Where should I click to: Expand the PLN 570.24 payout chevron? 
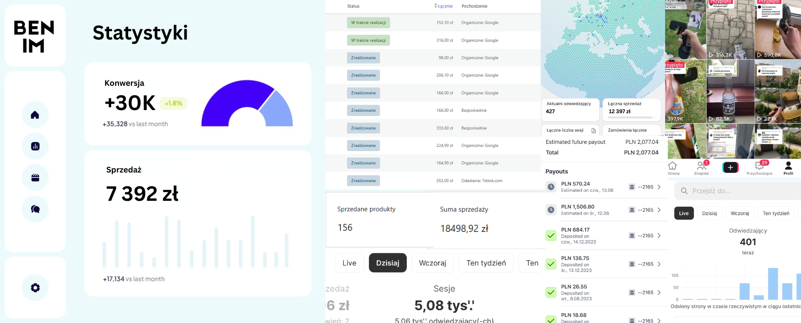pyautogui.click(x=659, y=187)
